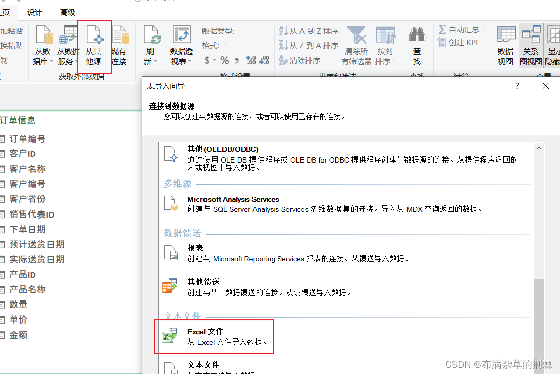Click the wizard list scrollbar thumb

click(x=539, y=326)
